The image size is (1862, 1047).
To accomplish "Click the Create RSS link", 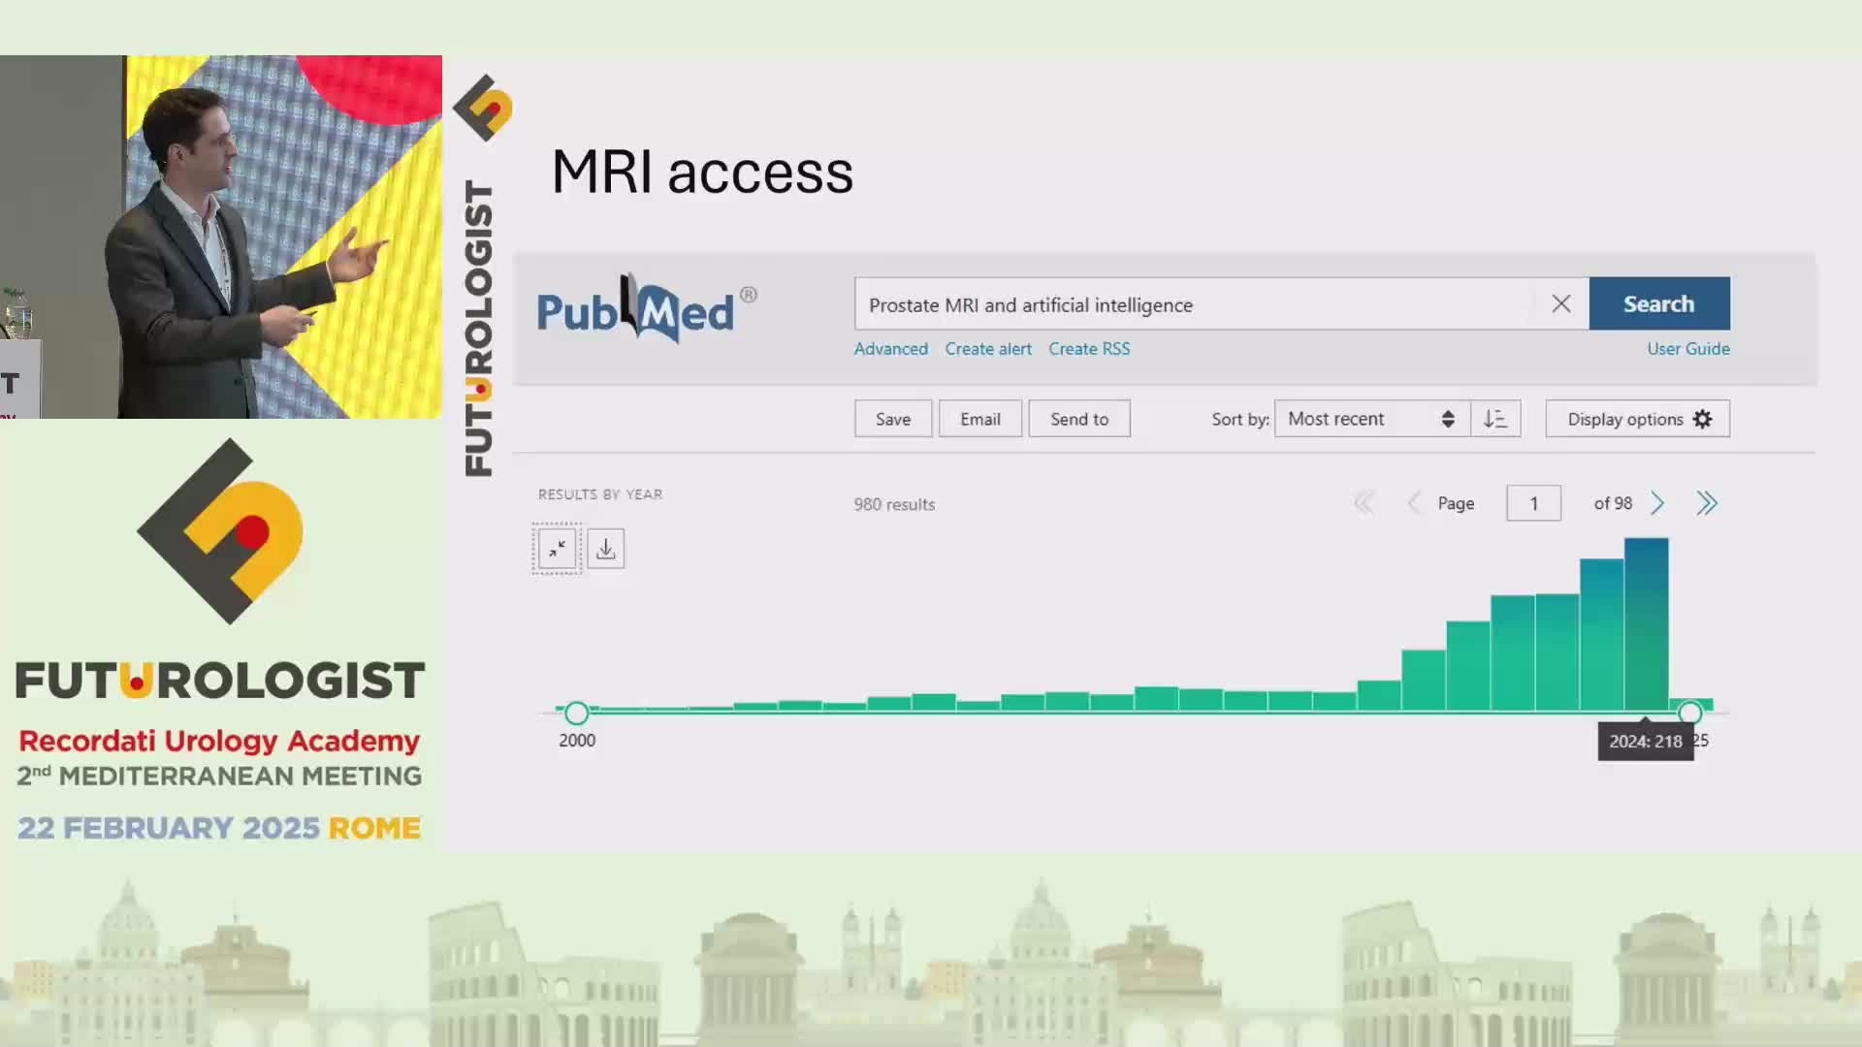I will 1089,349.
